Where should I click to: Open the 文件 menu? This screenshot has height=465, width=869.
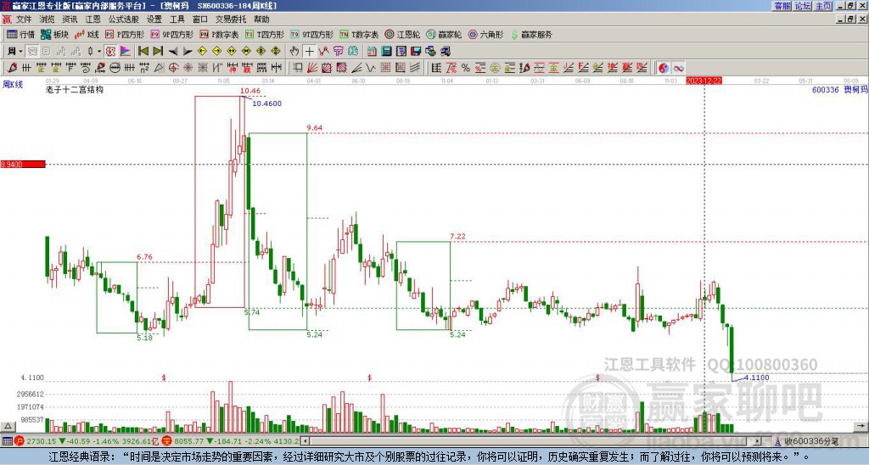tap(24, 20)
